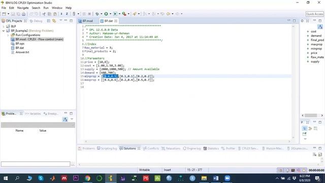Open the Run menu
Image resolution: width=325 pixels, height=183 pixels.
tap(46, 8)
